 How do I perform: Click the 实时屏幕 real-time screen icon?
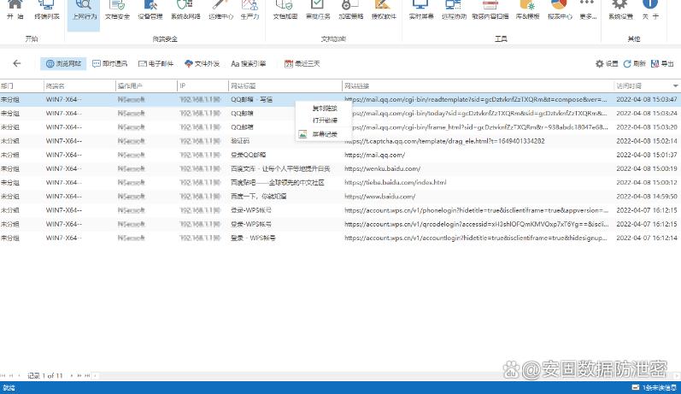[x=421, y=9]
